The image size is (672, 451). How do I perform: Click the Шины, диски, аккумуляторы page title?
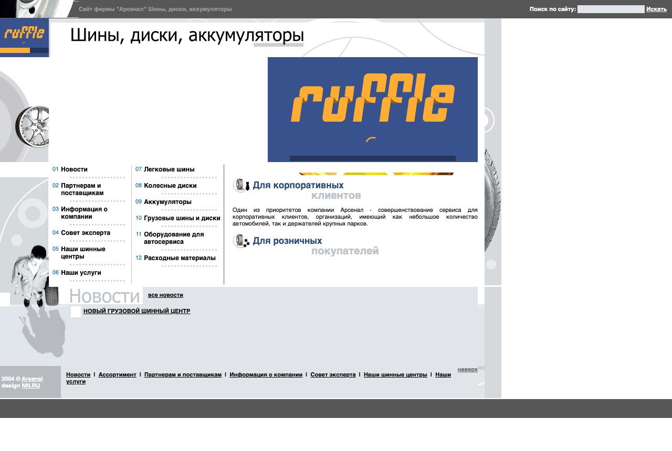[187, 35]
